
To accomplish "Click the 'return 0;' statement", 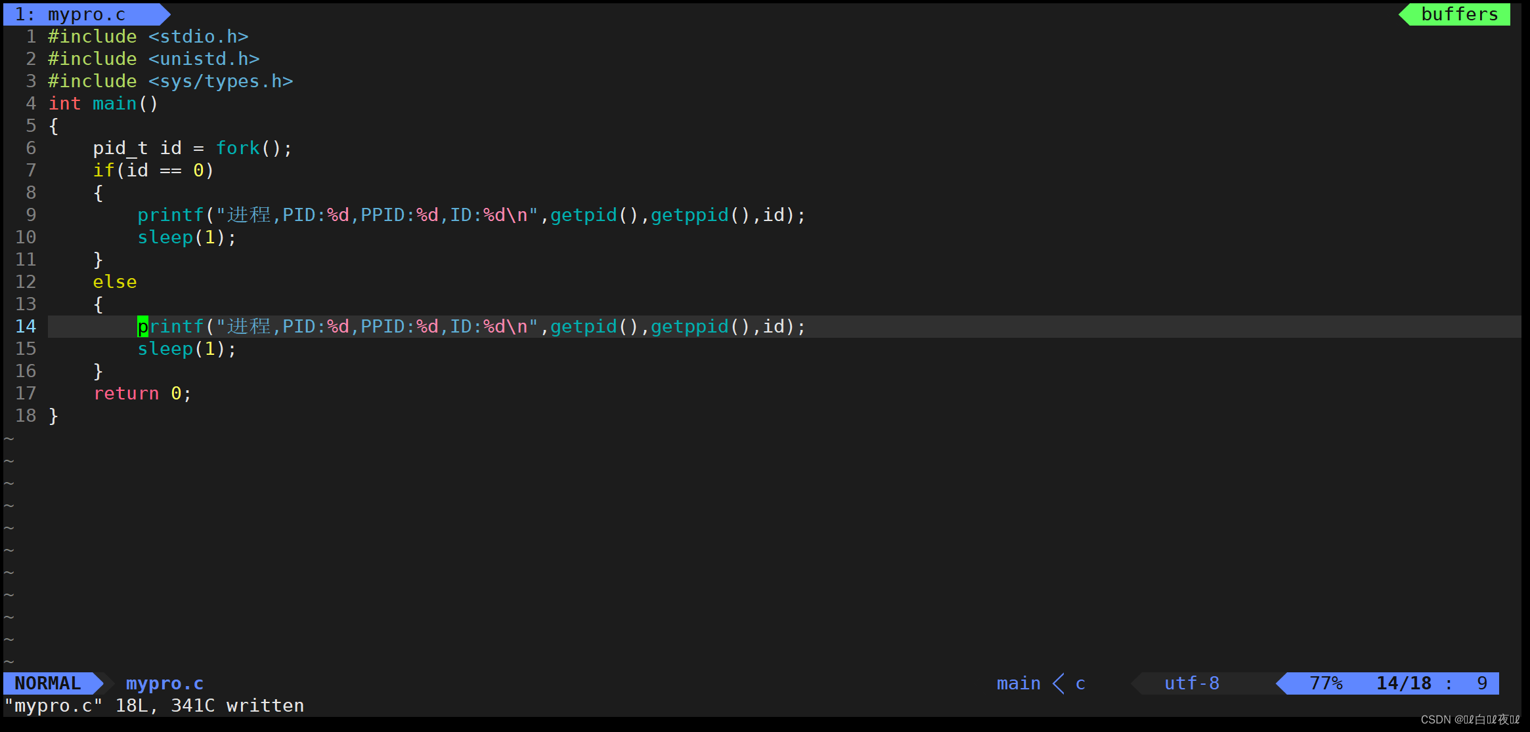I will click(142, 394).
